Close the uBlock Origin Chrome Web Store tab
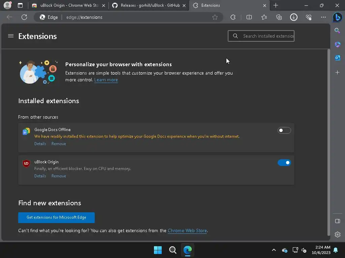The height and width of the screenshot is (258, 345). point(103,5)
